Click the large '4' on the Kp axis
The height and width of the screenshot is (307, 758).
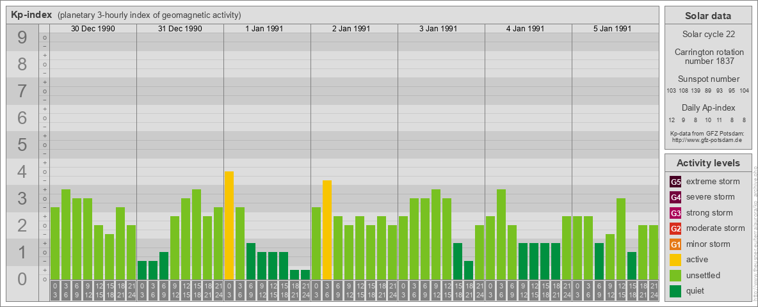22,172
